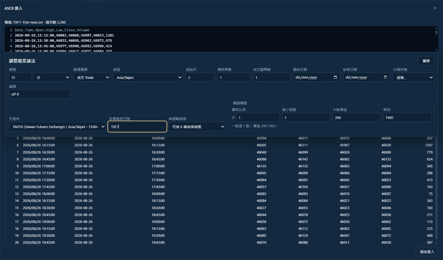
Task: Click the 開始匯入 button
Action: pyautogui.click(x=427, y=252)
